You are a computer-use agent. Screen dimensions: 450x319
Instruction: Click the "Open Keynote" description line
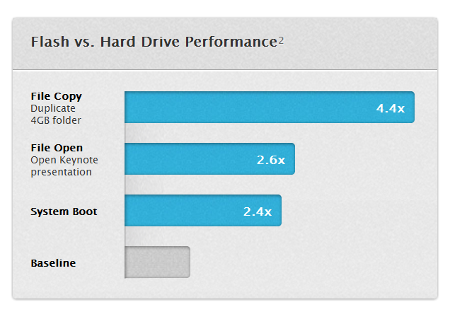pyautogui.click(x=60, y=160)
